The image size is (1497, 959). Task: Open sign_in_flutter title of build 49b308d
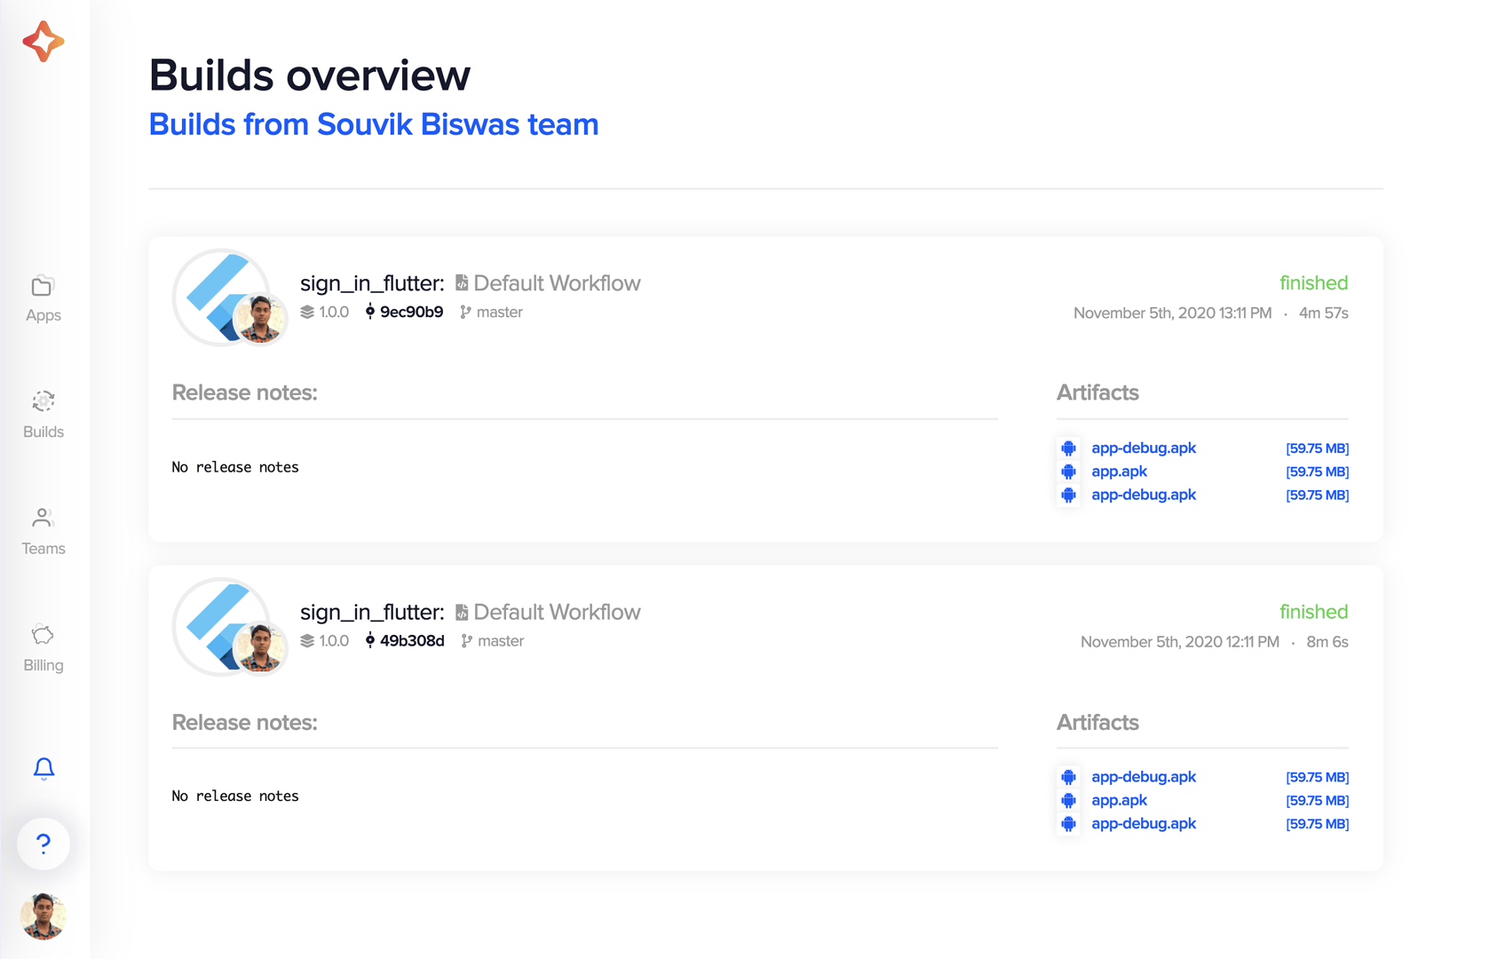(x=372, y=612)
